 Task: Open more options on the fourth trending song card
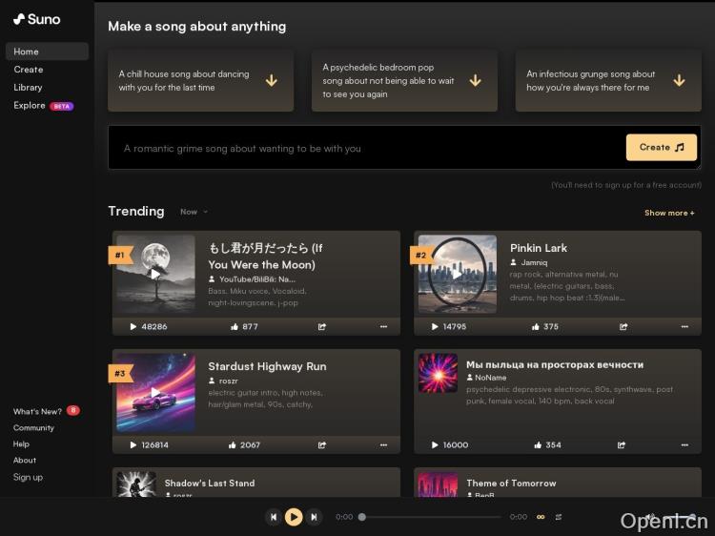click(x=684, y=444)
